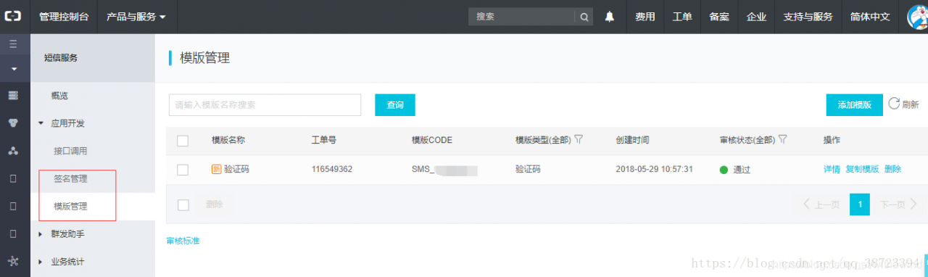Toggle the hamburger sidebar menu icon
928x277 pixels.
click(13, 44)
